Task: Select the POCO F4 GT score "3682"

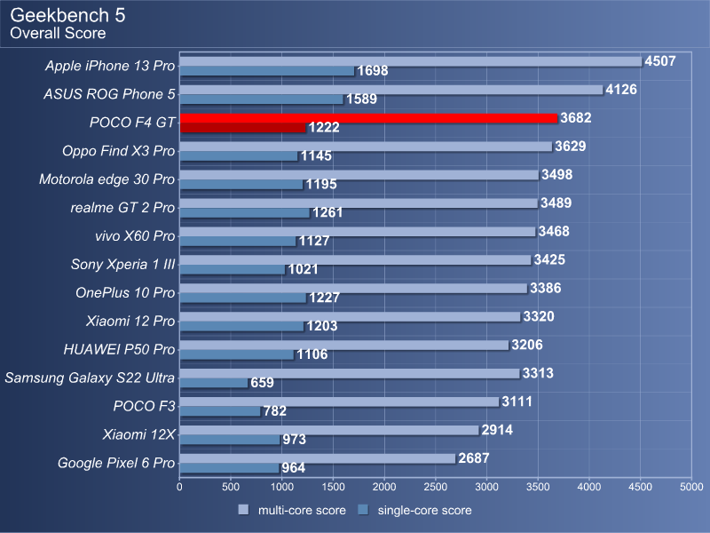Action: (x=576, y=118)
